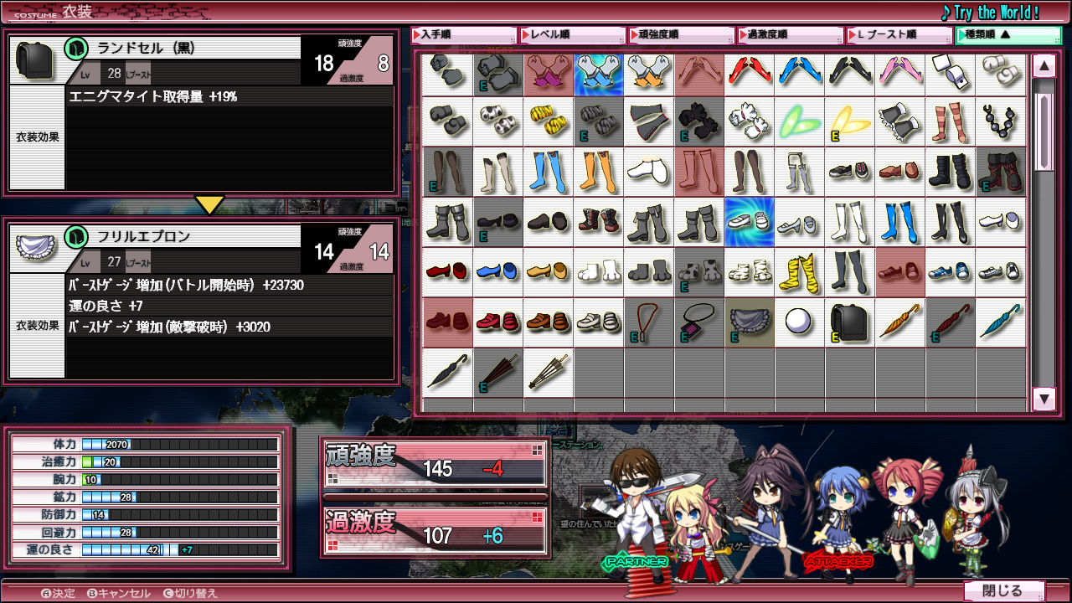Click the 運の良さ +7 effect line

106,306
